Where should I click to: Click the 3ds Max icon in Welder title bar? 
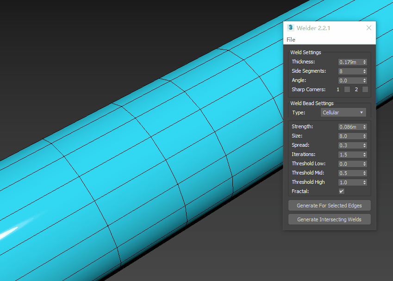click(290, 28)
